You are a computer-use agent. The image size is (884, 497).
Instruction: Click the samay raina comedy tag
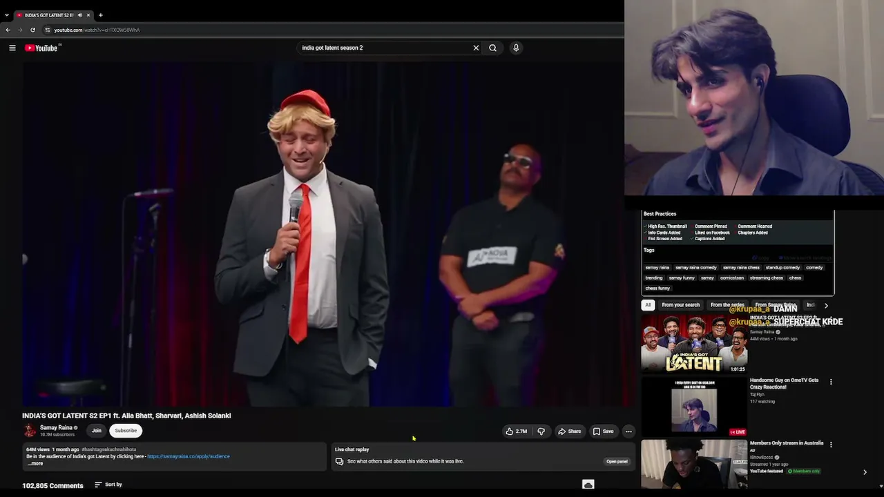point(696,268)
